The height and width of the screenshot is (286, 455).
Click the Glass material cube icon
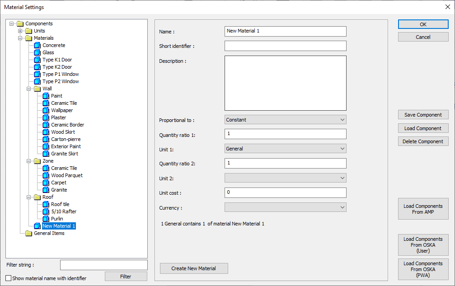pyautogui.click(x=37, y=52)
